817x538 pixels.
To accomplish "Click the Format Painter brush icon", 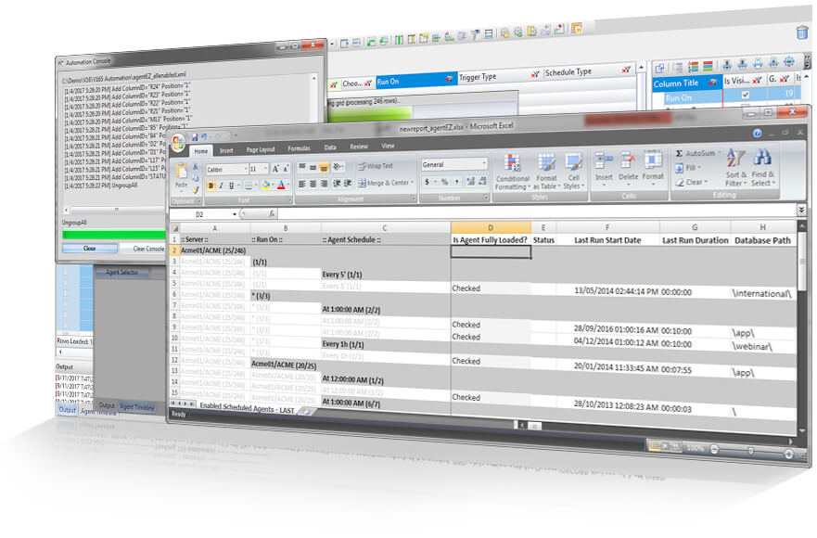I will coord(196,190).
